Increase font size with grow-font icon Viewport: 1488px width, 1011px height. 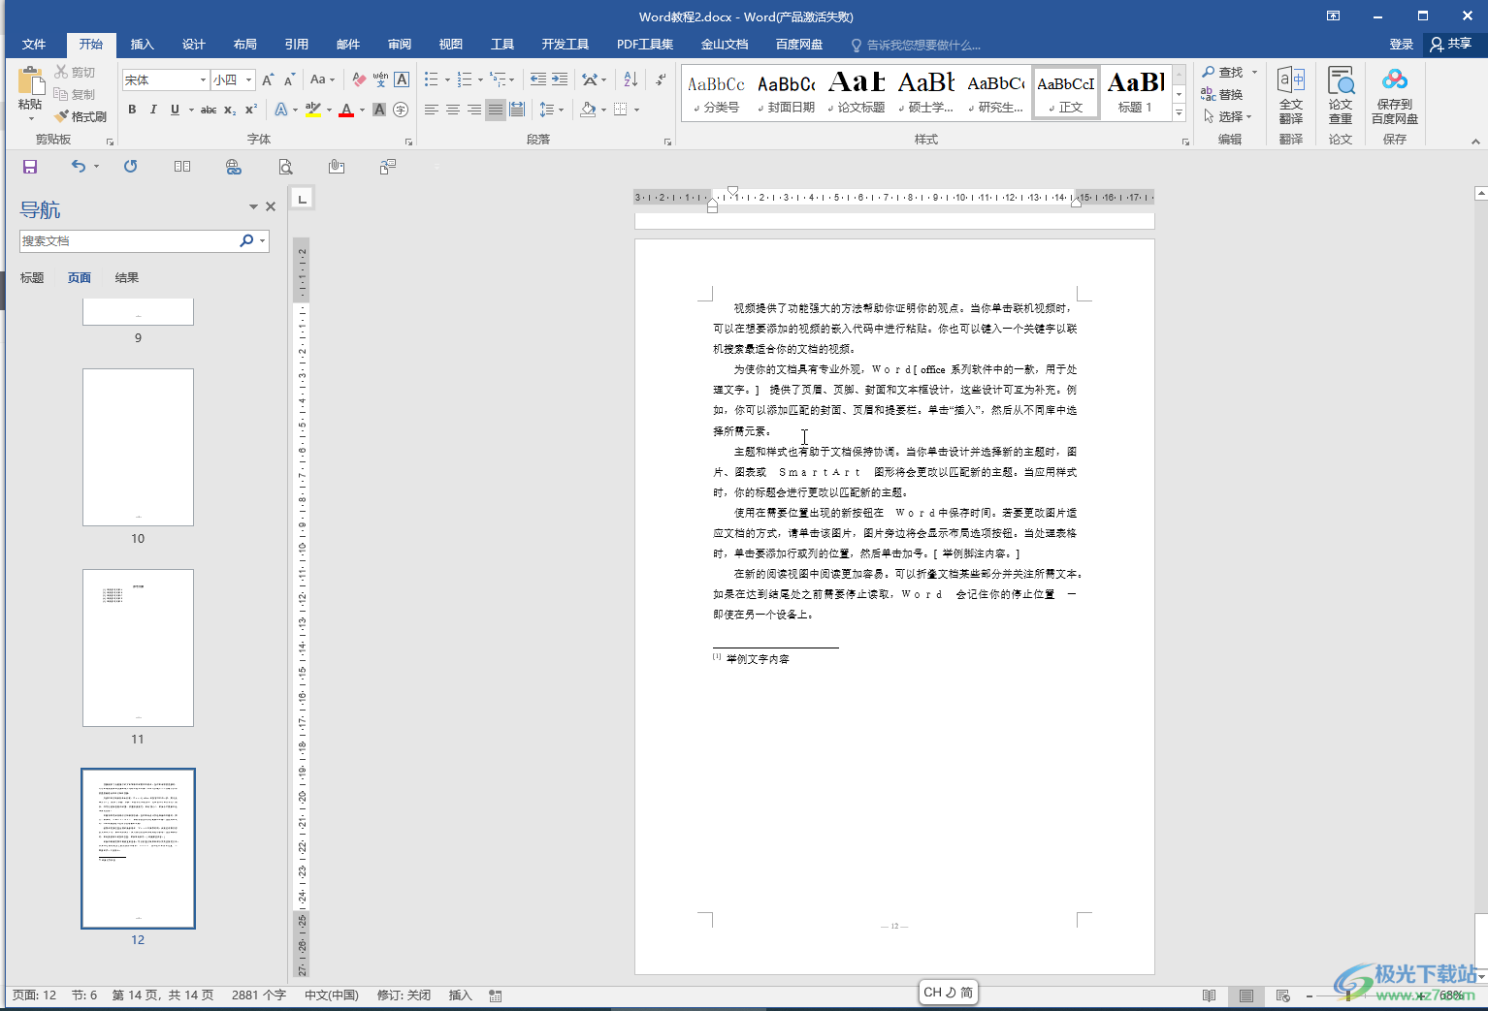tap(269, 79)
